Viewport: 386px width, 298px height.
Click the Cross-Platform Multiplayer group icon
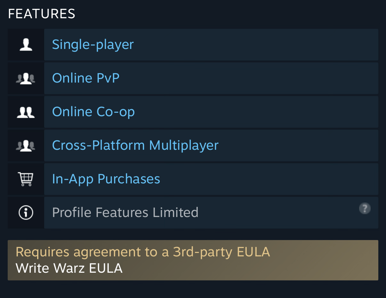click(x=26, y=146)
